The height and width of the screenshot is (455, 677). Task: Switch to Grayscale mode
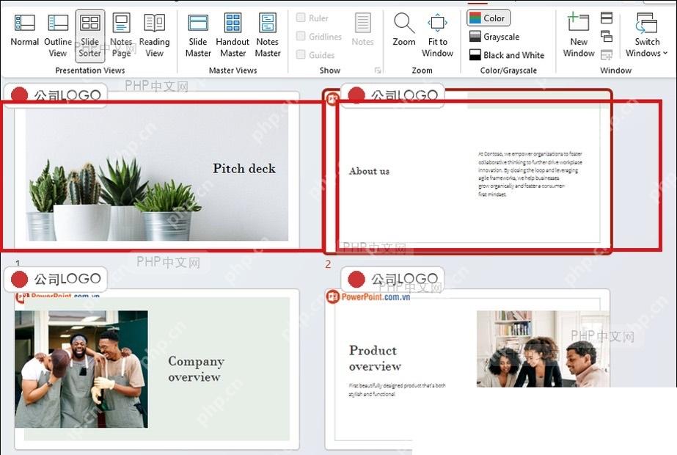coord(494,37)
